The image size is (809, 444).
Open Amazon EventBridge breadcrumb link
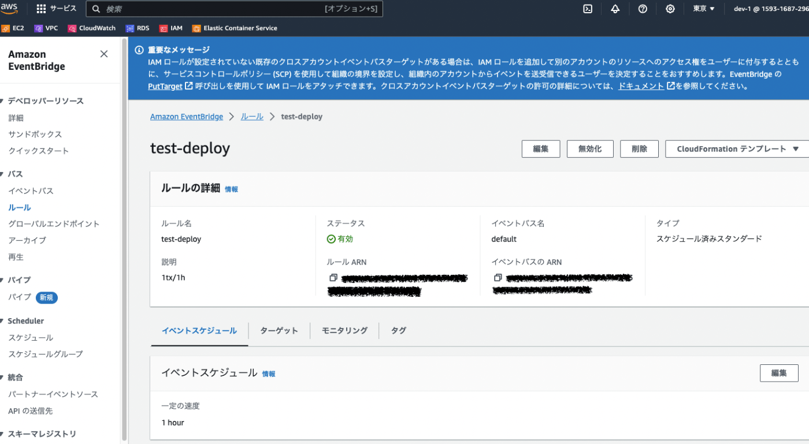[187, 117]
